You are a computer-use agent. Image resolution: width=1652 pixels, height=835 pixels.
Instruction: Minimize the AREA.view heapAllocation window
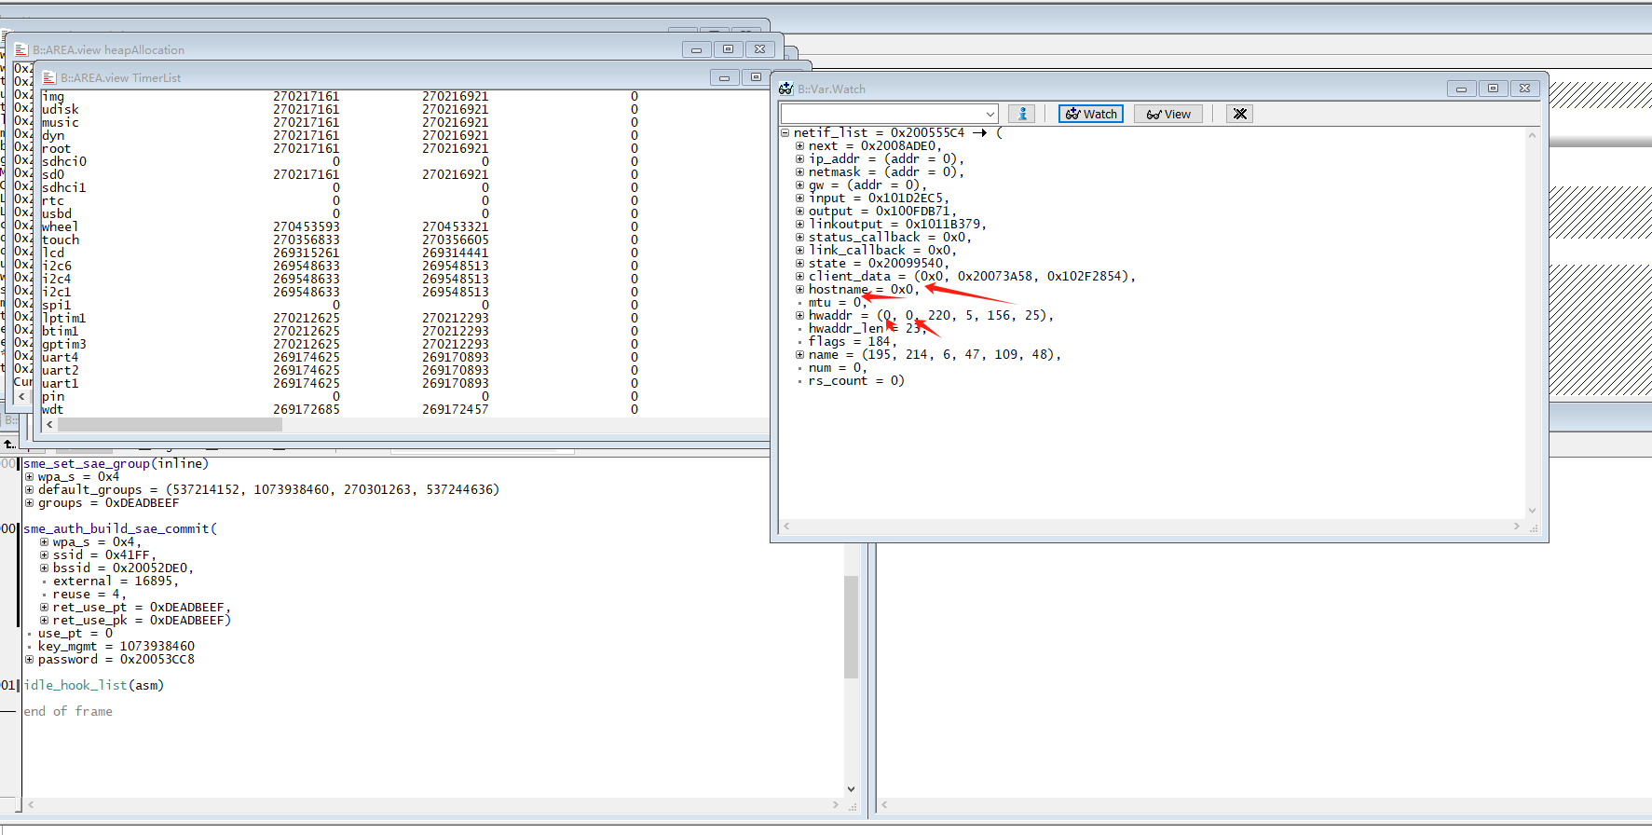coord(696,49)
